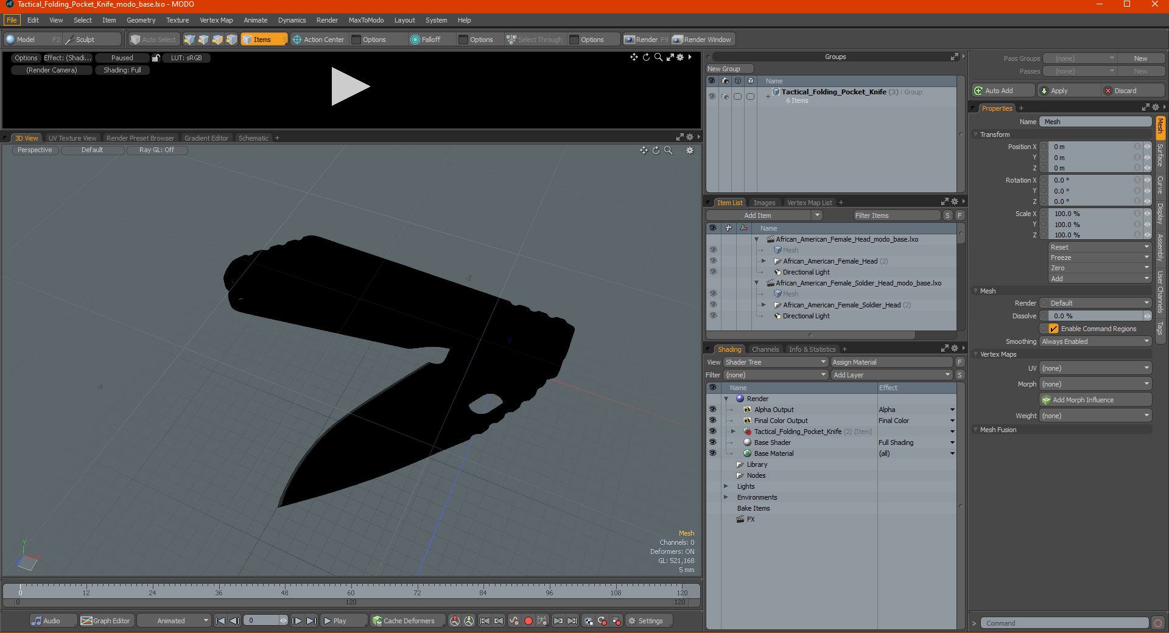This screenshot has height=633, width=1169.
Task: Open Render Window
Action: [x=702, y=40]
